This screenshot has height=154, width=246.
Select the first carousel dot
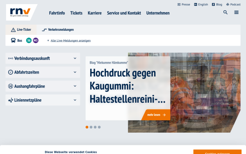click(87, 127)
